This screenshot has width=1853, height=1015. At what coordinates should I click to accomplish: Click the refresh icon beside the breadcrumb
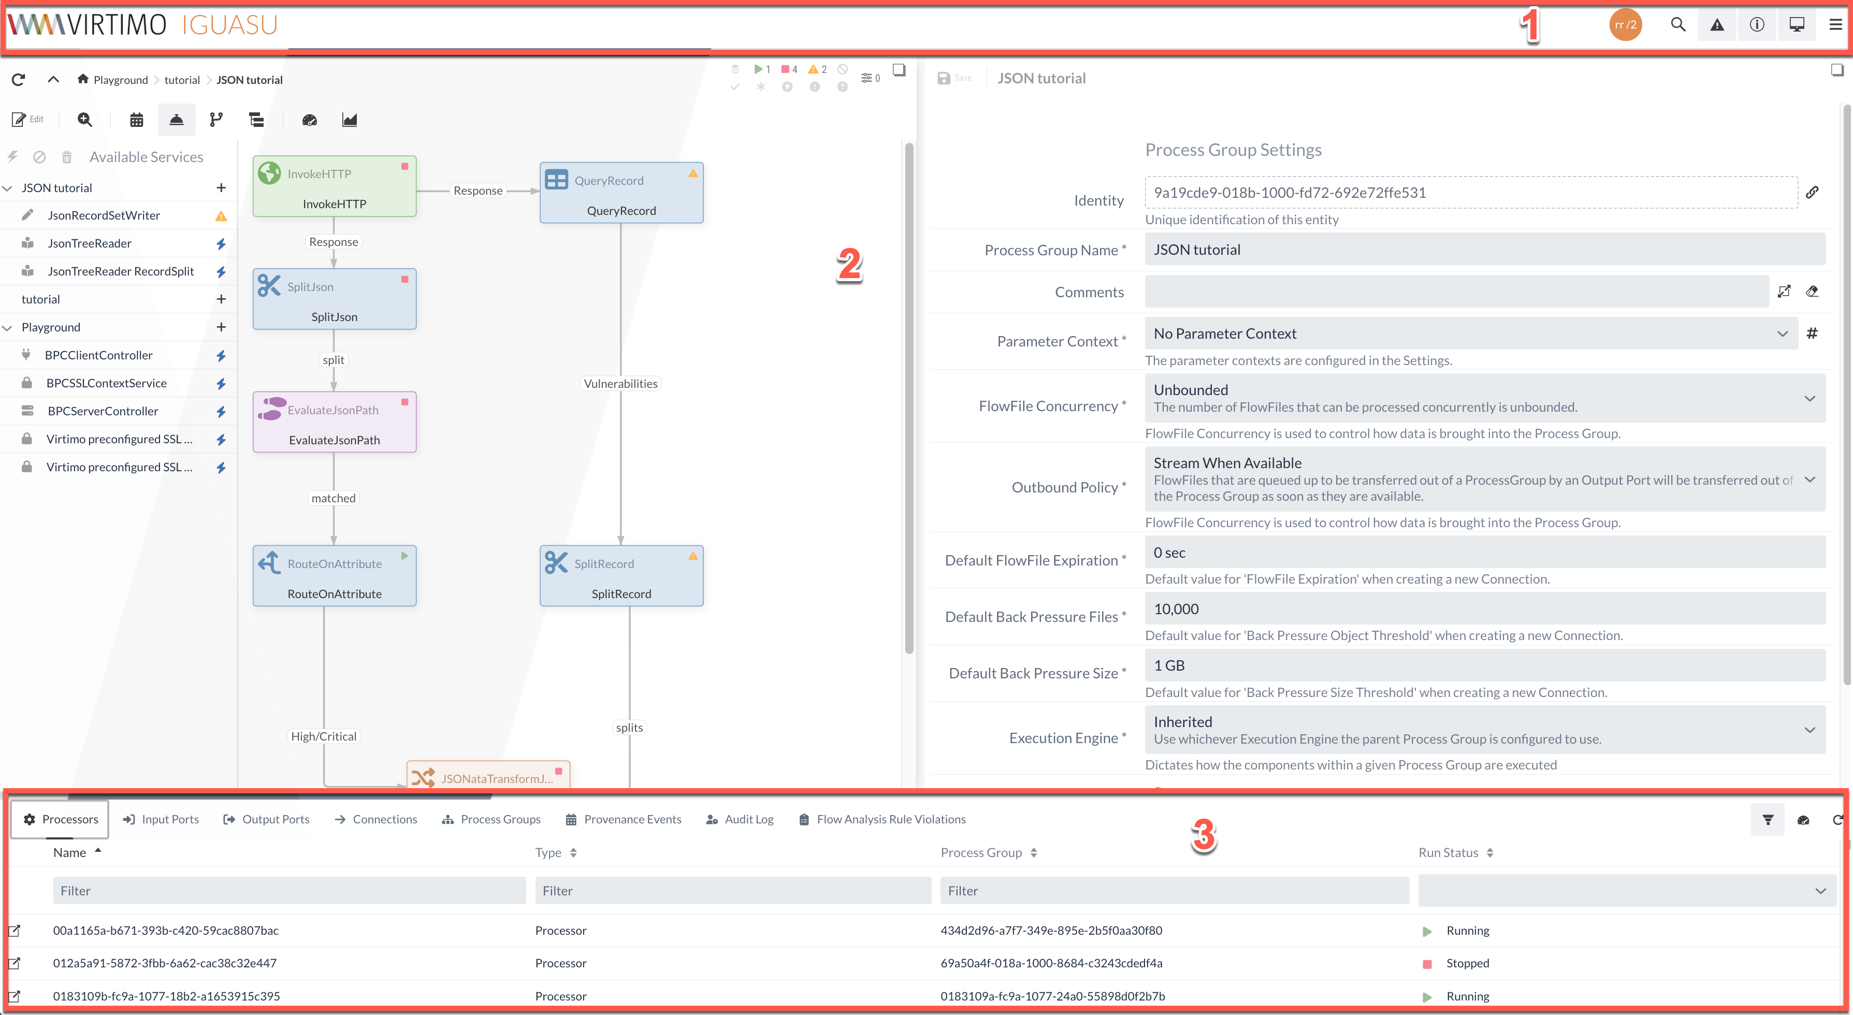(19, 80)
